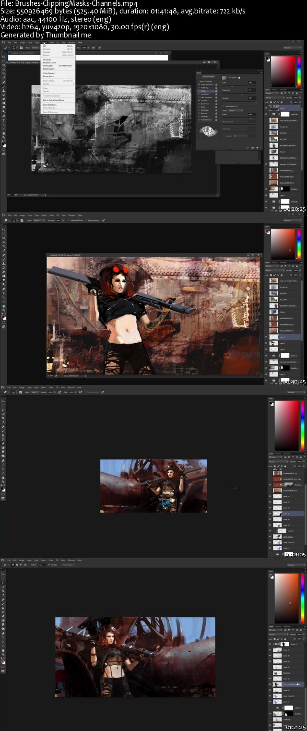Viewport: 307px width, 731px height.
Task: Toggle the Invert checkbox in the Brush panel
Action: pos(230,78)
